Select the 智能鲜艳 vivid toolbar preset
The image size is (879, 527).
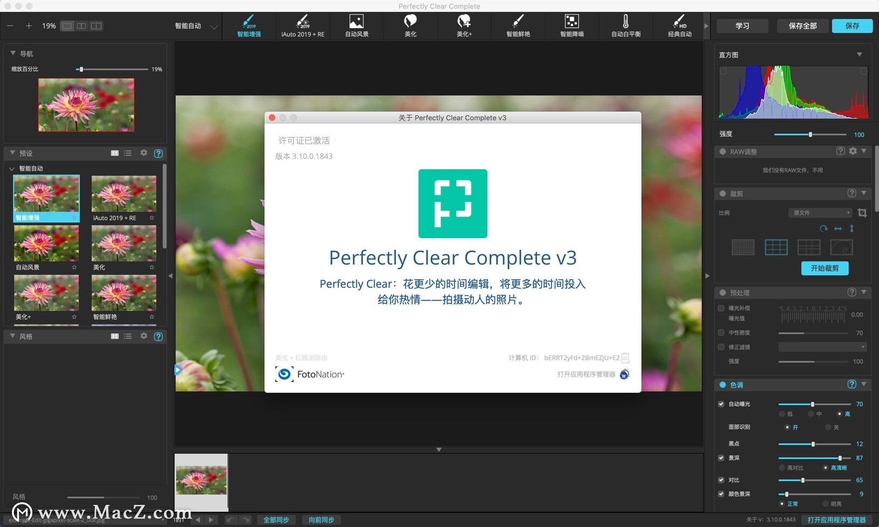click(x=518, y=26)
